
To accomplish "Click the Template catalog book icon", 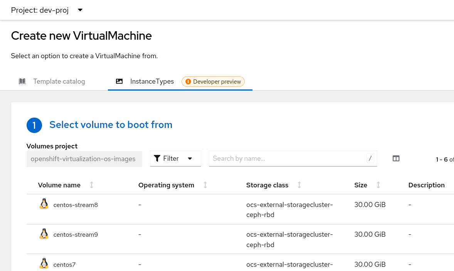I will coord(22,81).
